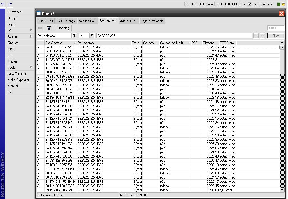Select row with source 24.80.121.35:50726
This screenshot has height=199, width=288.
(x=158, y=47)
